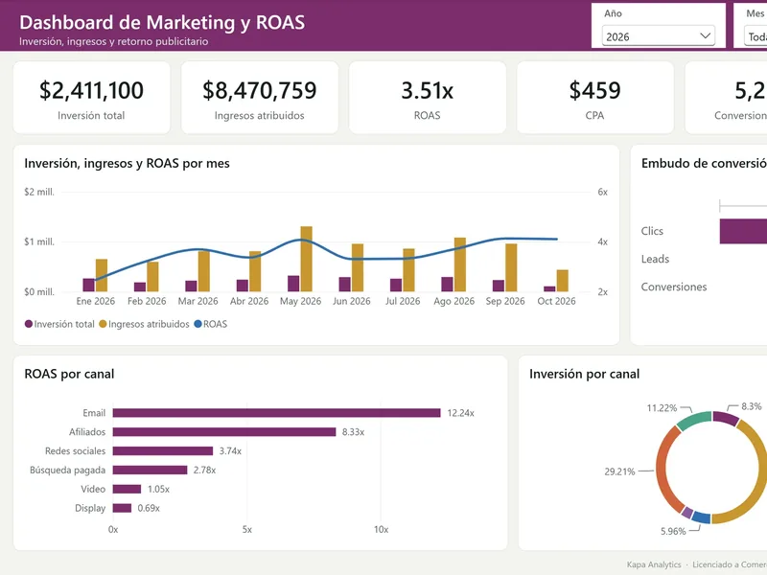Image resolution: width=767 pixels, height=575 pixels.
Task: Select the ROAS card 3.51x
Action: pos(427,98)
